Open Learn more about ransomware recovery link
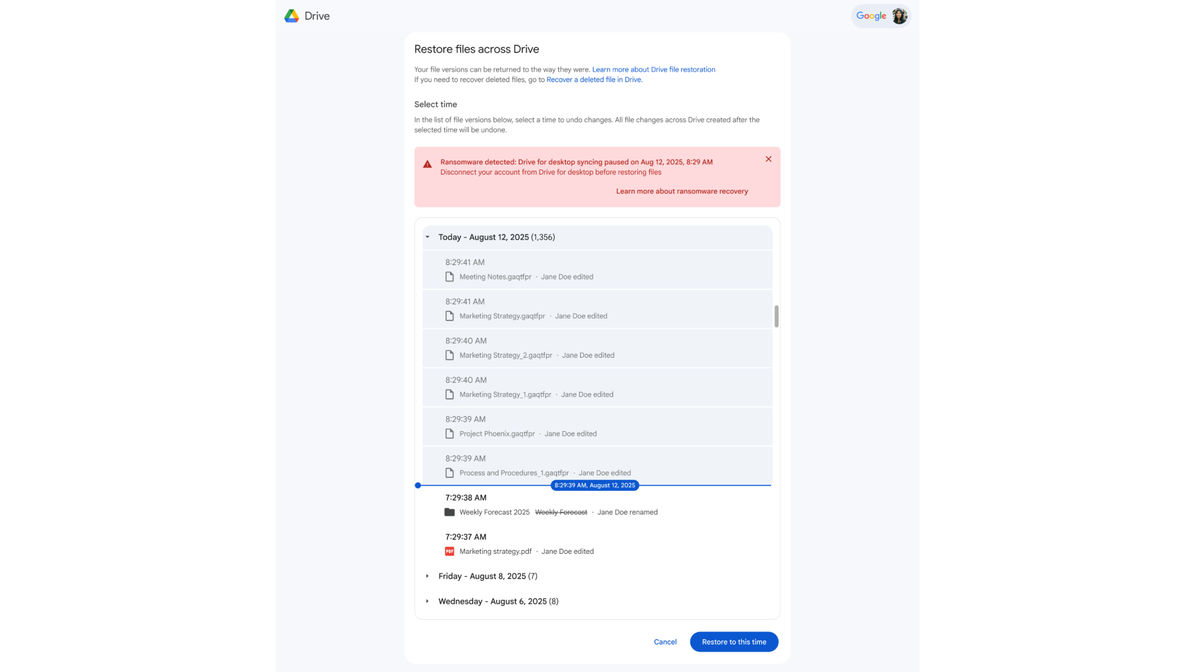 pyautogui.click(x=682, y=191)
